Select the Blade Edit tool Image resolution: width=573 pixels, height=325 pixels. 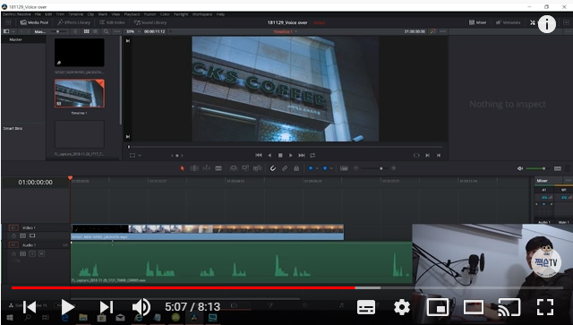[218, 168]
